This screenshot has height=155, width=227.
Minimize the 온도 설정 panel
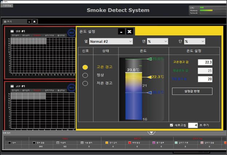[x=121, y=31]
